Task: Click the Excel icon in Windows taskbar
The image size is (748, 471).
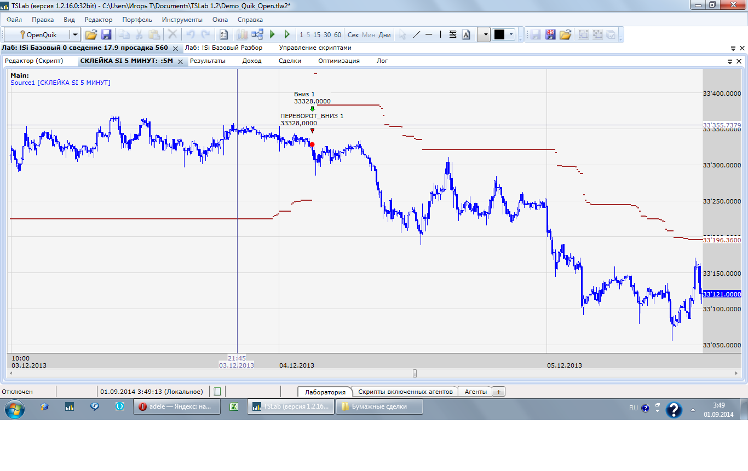Action: point(233,406)
